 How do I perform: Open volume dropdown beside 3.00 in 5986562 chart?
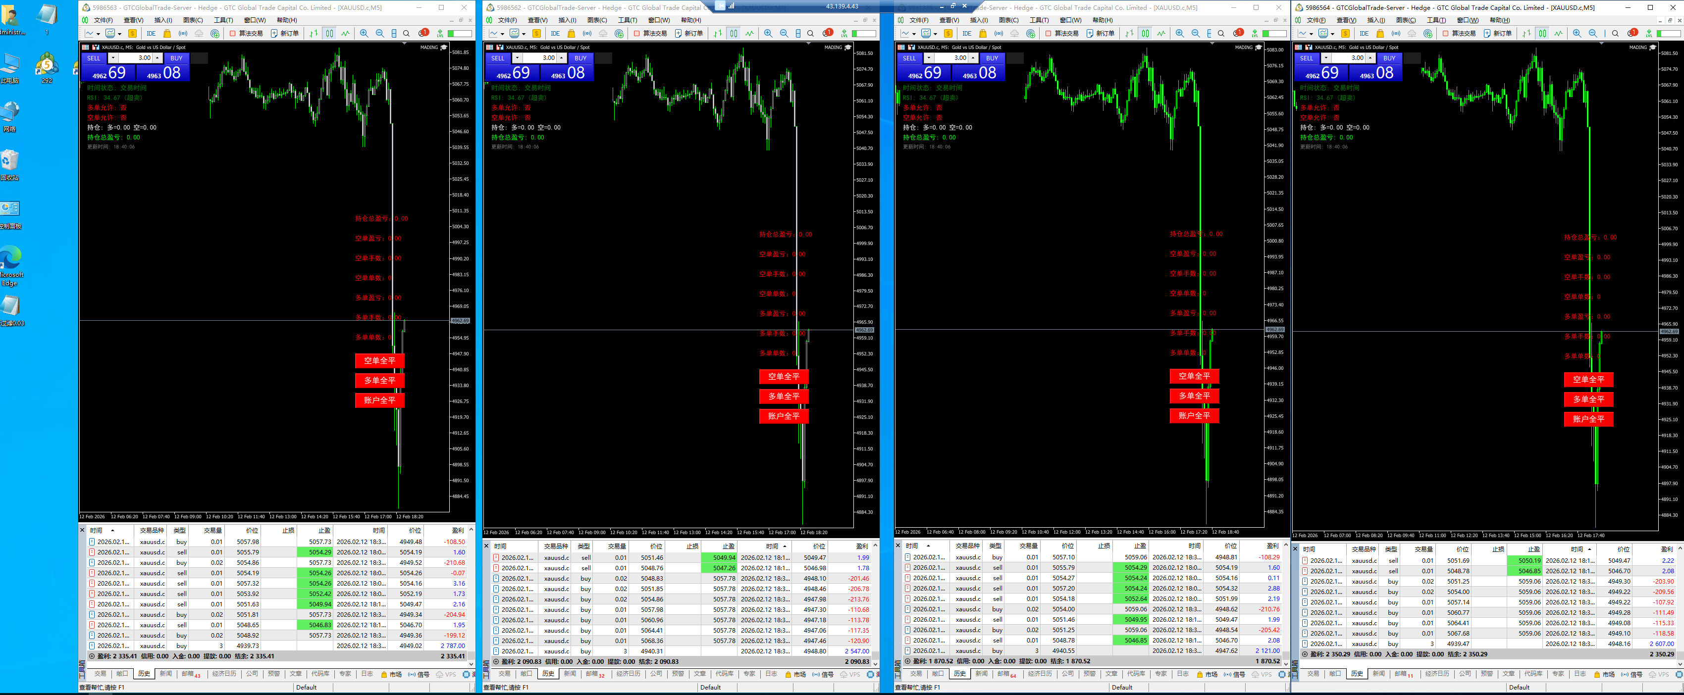click(517, 58)
